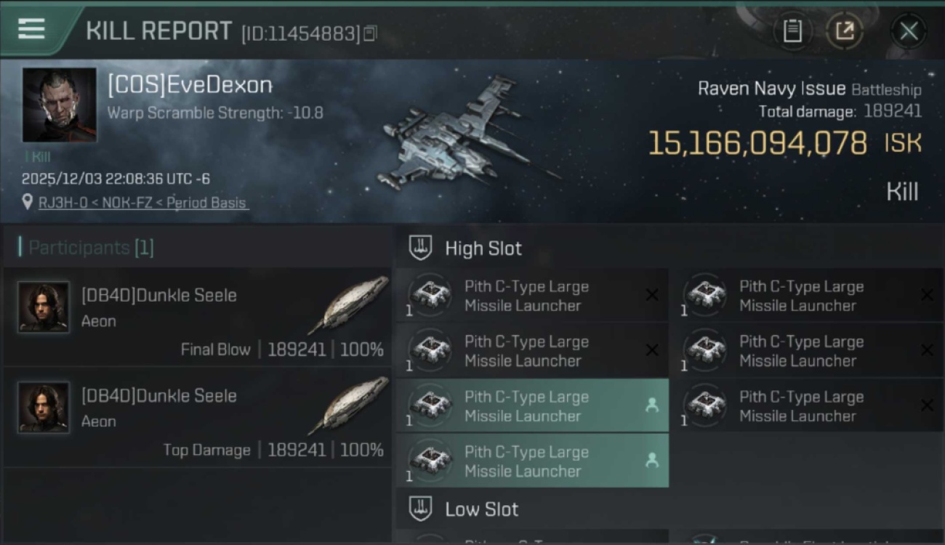Click the share export icon

click(845, 31)
